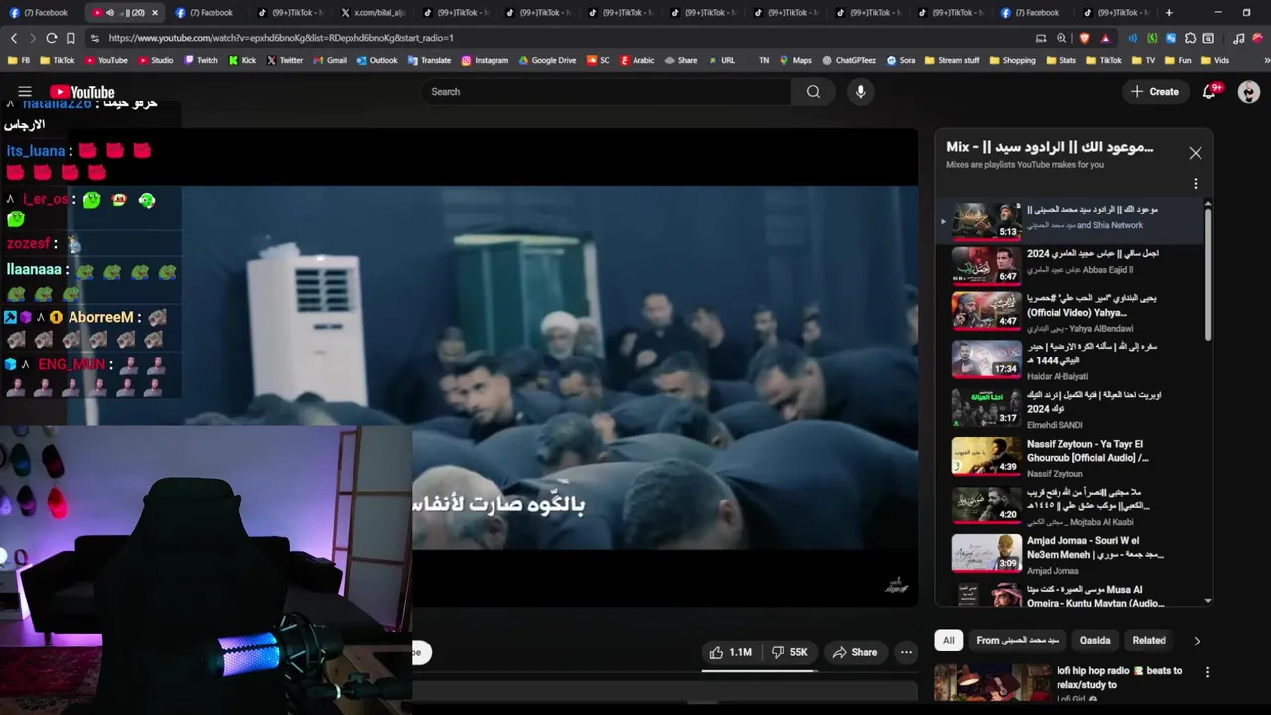Open the Mix playlist three-dot options
Image resolution: width=1271 pixels, height=715 pixels.
pyautogui.click(x=1195, y=184)
